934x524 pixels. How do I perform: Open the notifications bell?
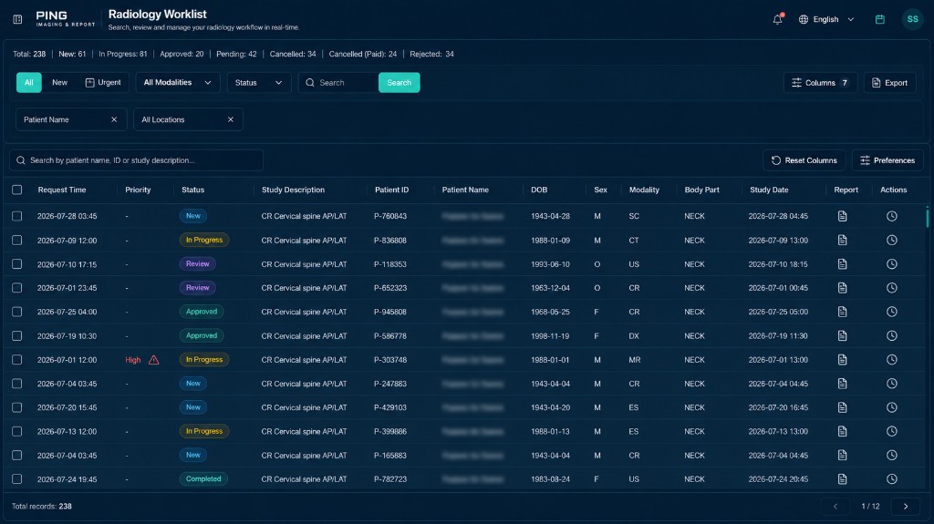[777, 19]
